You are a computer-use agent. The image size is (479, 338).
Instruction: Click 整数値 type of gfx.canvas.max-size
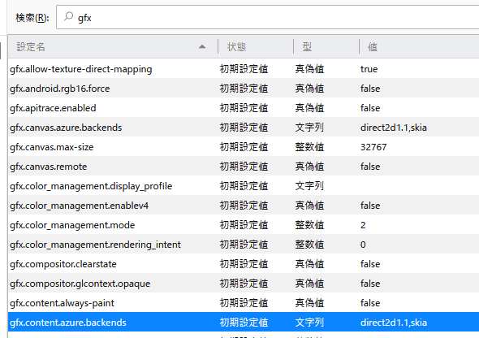309,147
